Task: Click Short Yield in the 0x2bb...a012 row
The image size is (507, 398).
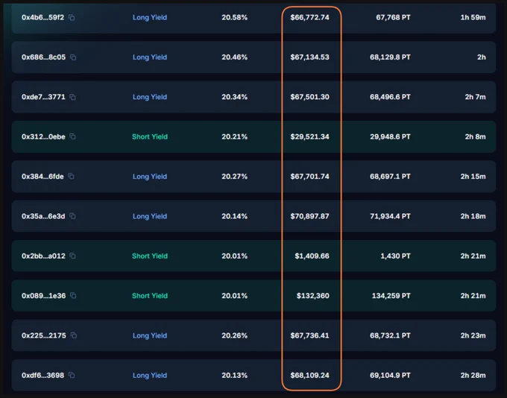Action: coord(150,256)
